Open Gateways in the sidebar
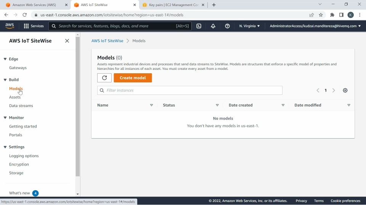 point(18,68)
